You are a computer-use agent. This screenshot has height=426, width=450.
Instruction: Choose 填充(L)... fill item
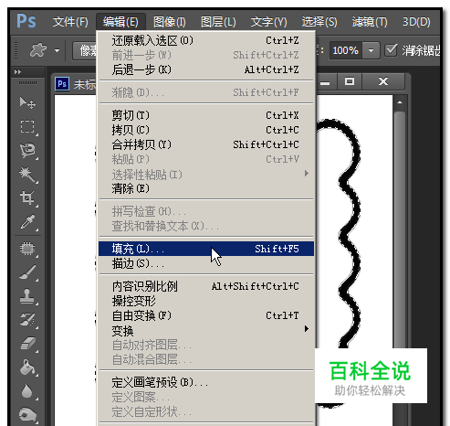point(206,249)
